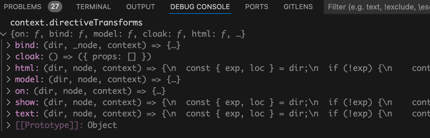The height and width of the screenshot is (138, 430).
Task: Expand the show property arrow
Action: [x=9, y=103]
